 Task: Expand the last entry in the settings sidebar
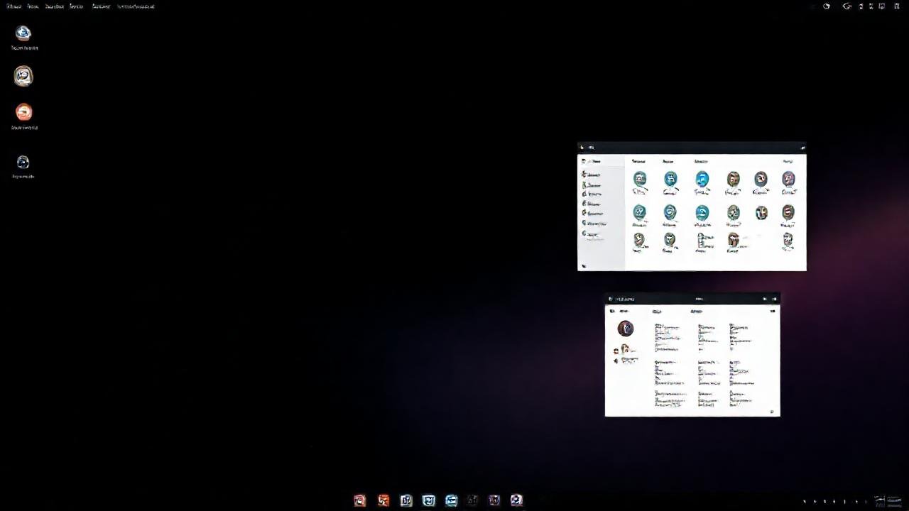tap(593, 234)
